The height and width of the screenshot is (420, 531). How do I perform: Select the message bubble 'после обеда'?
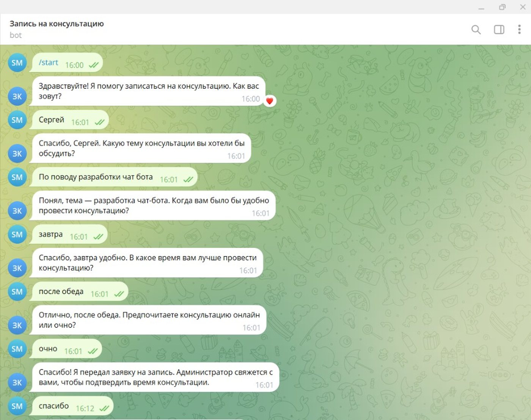pos(80,292)
